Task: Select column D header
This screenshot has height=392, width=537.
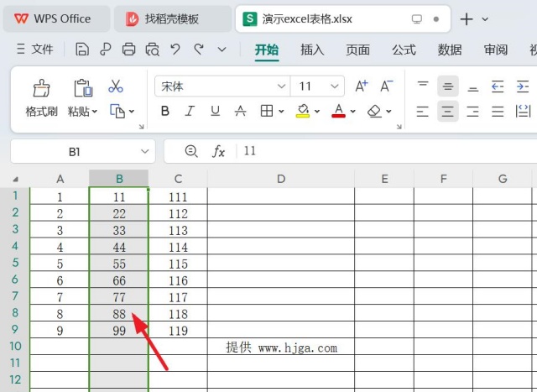Action: coord(281,179)
